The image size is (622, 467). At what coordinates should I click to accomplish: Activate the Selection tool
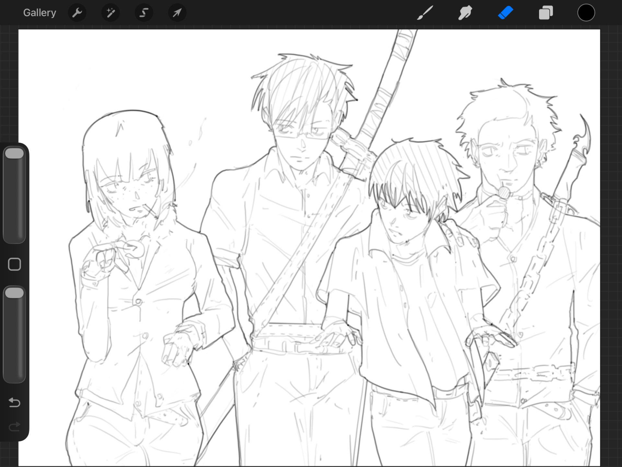pyautogui.click(x=144, y=13)
